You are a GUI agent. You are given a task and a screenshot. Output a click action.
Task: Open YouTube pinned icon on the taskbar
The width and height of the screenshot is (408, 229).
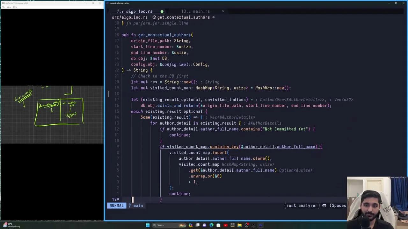pyautogui.click(x=225, y=225)
